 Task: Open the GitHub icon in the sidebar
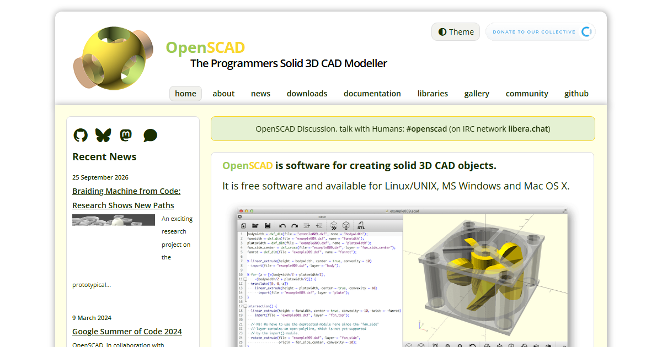click(81, 135)
